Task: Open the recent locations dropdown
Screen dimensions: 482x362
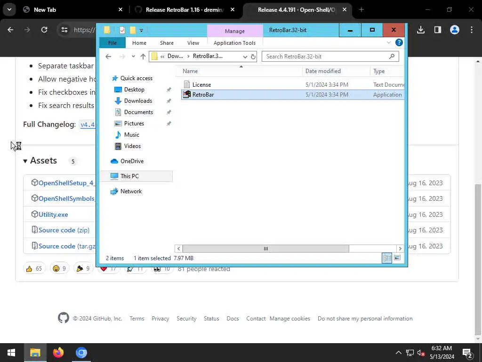Action: [x=133, y=57]
